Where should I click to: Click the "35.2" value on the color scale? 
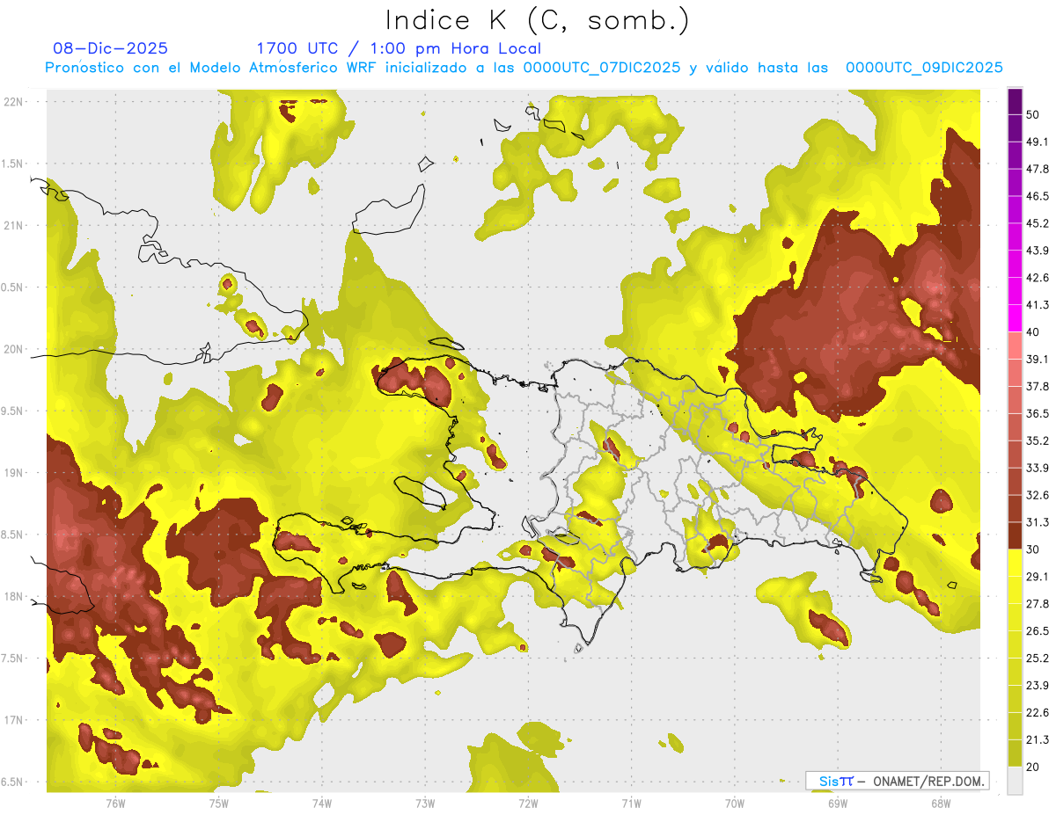1038,440
